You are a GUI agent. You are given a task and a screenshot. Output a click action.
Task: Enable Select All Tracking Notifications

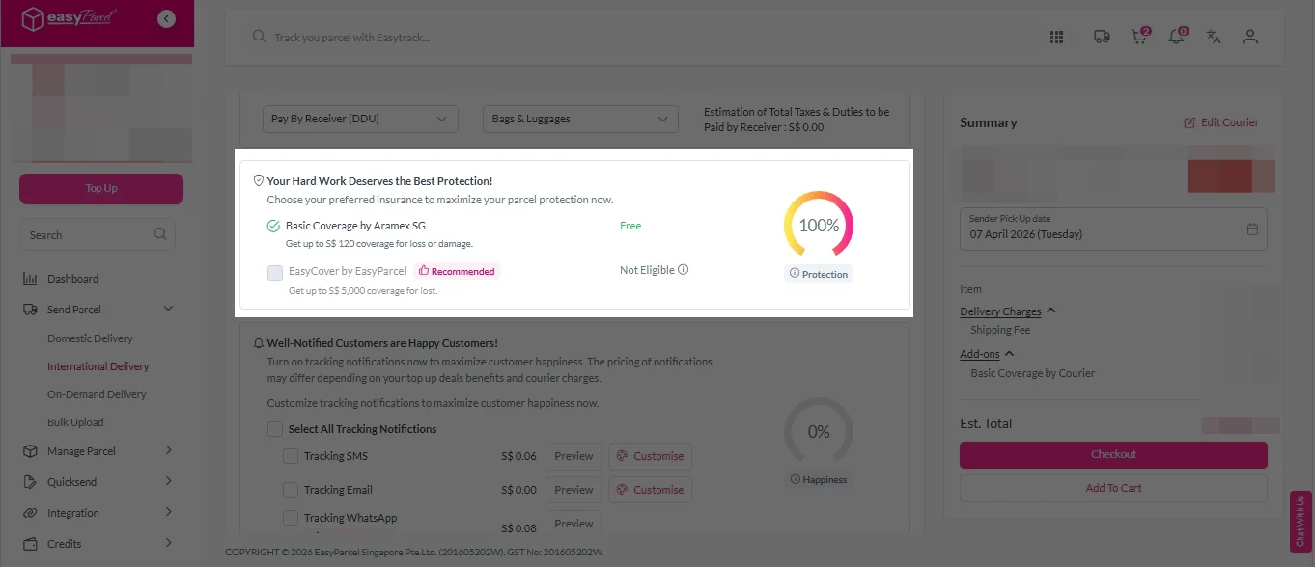tap(275, 429)
